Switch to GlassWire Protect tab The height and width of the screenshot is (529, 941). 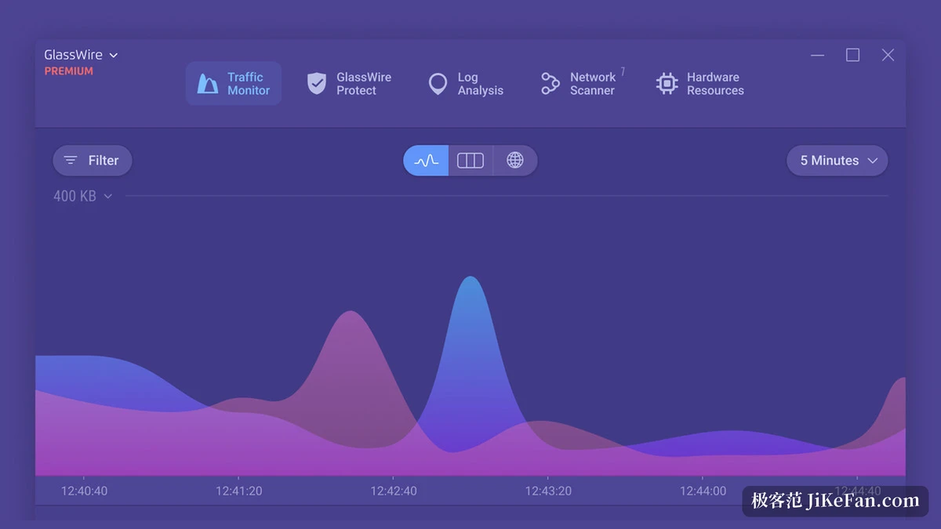tap(349, 83)
